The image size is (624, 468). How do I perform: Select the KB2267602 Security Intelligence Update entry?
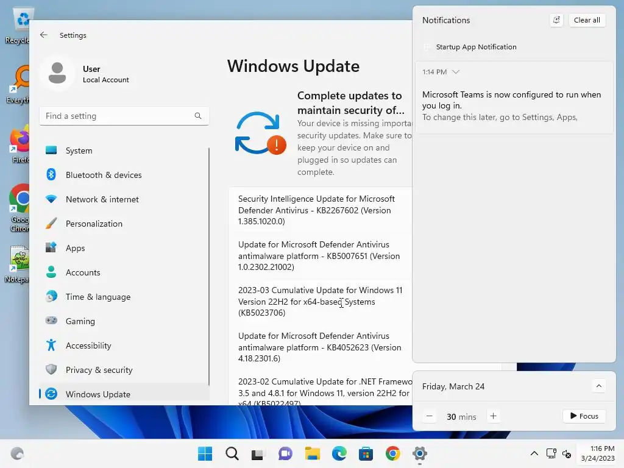321,210
